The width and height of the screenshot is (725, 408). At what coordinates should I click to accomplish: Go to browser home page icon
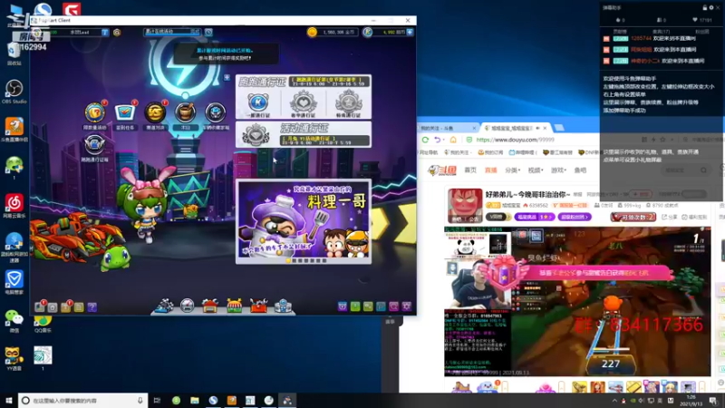pyautogui.click(x=453, y=140)
